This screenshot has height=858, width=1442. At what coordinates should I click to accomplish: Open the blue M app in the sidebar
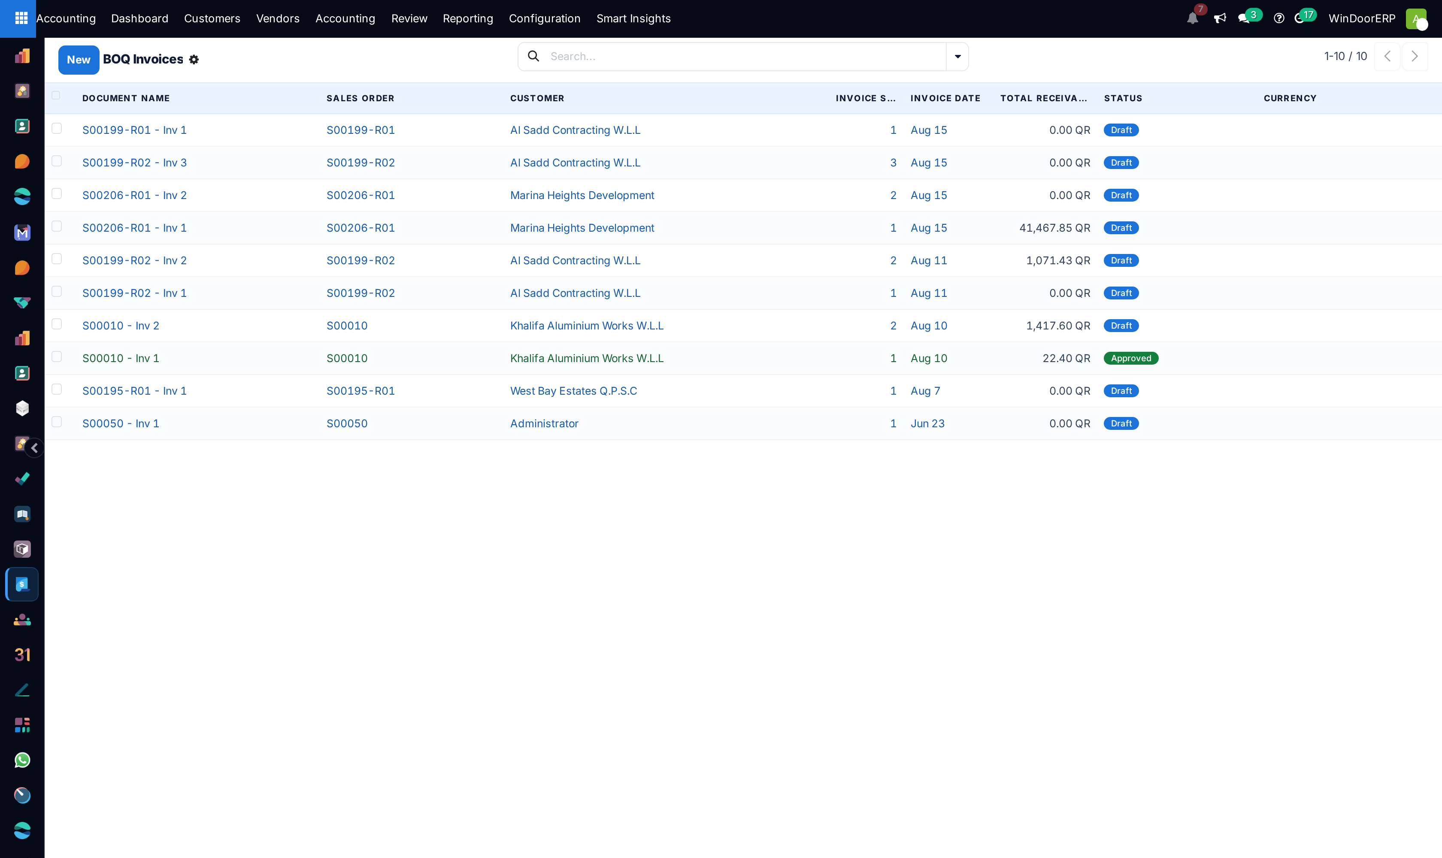tap(22, 233)
